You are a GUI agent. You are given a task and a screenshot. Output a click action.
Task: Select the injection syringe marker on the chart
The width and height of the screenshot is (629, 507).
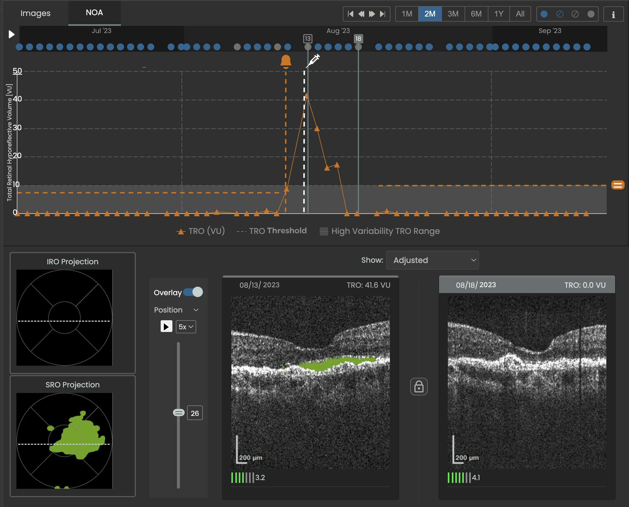[x=314, y=60]
